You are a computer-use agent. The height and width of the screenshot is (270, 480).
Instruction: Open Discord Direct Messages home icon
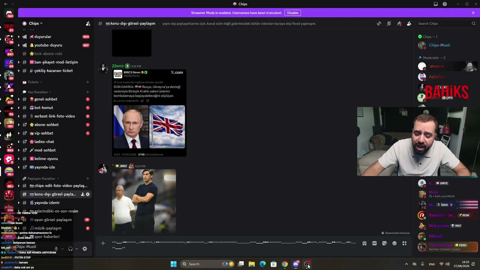click(x=9, y=13)
